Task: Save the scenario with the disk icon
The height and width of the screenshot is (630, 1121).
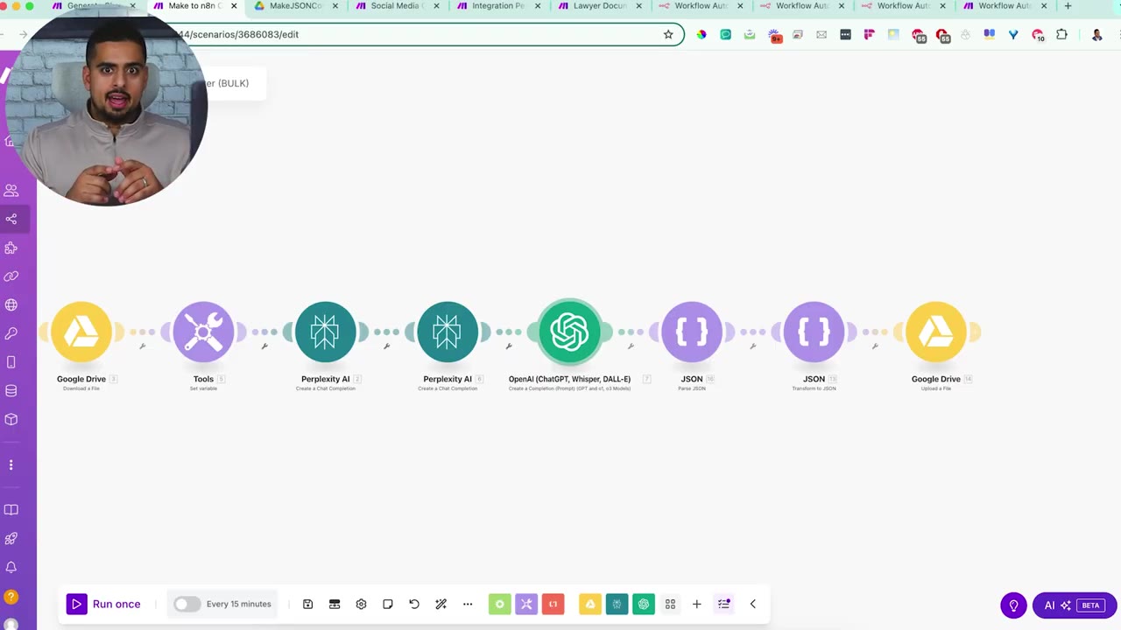Action: coord(307,604)
